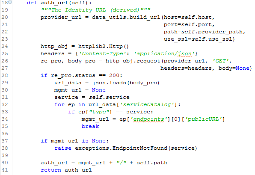Click 'EndpointNotFound' in raise statement
This screenshot has height=175, width=255.
tap(140, 148)
